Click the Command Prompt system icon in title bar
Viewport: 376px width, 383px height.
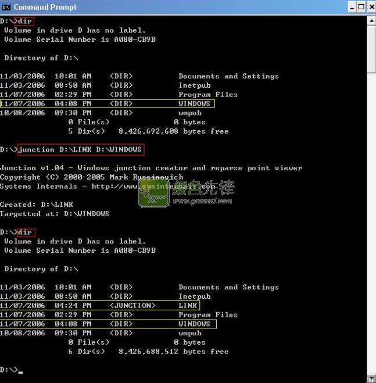point(6,7)
